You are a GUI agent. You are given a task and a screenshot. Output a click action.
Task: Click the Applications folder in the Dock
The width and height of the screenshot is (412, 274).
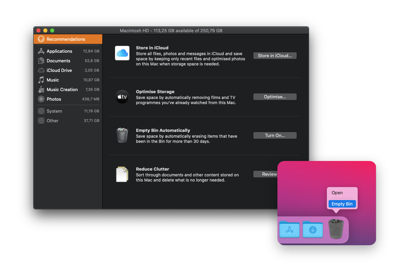click(x=289, y=230)
